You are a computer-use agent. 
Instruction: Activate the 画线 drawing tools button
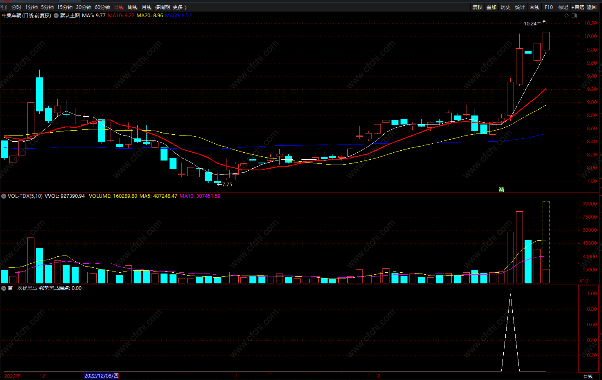click(534, 7)
